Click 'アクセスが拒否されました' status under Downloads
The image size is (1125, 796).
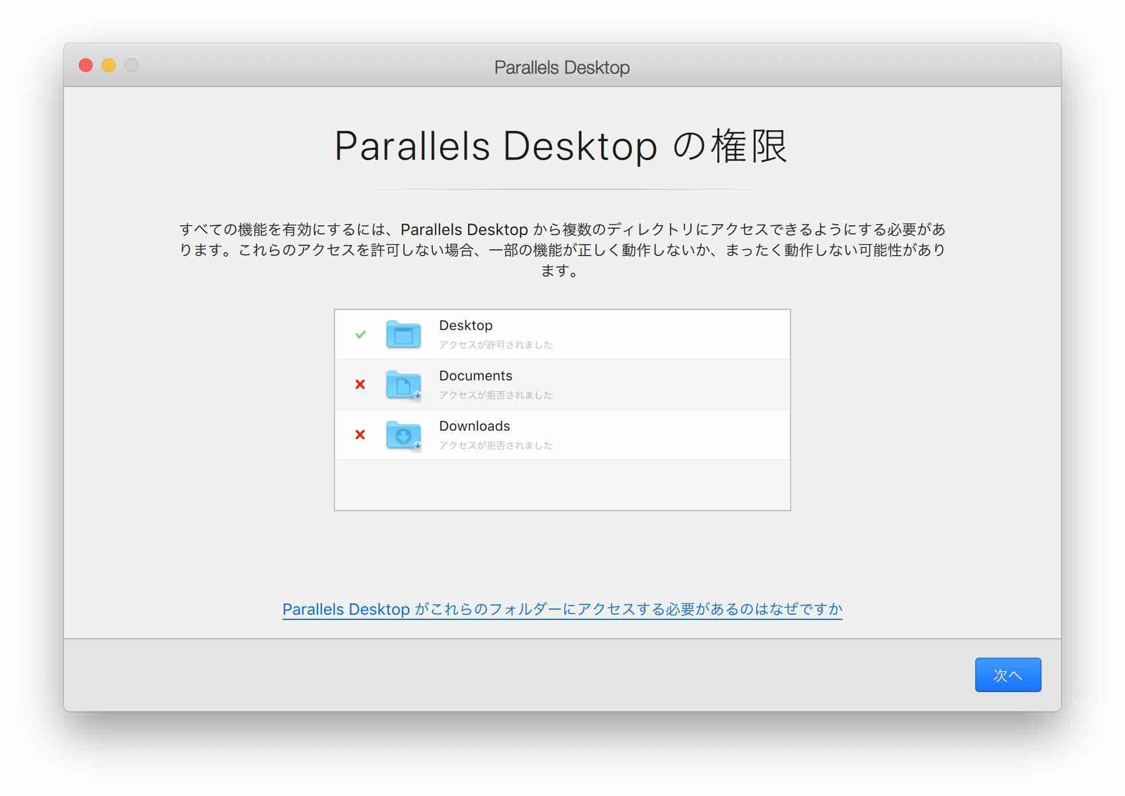coord(496,445)
